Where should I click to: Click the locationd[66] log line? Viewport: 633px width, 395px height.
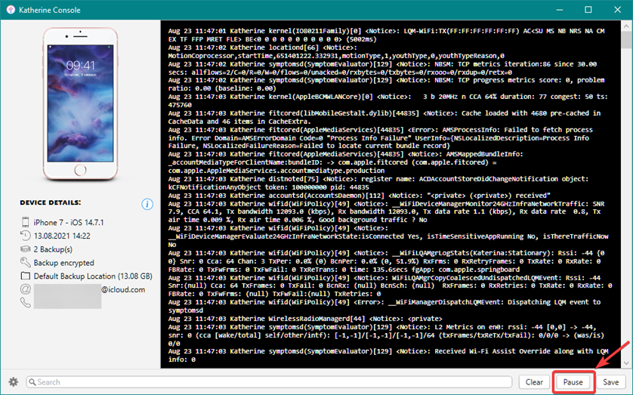pos(336,51)
